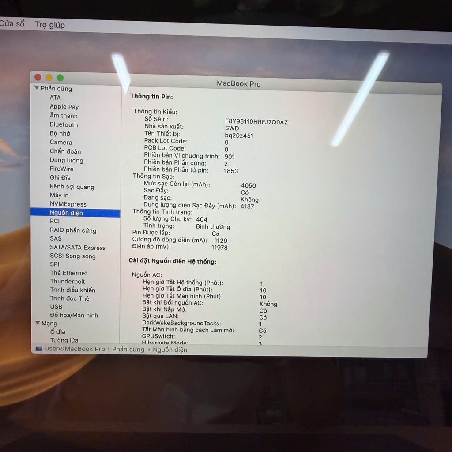Select SCSI Song song in the sidebar

[x=73, y=256]
